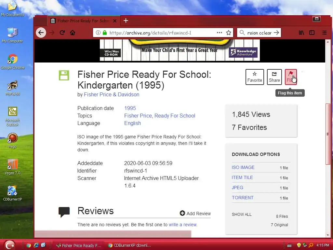Viewport: 333px width, 250px height.
Task: Click the page scroll-up arrow
Action: coord(328,42)
